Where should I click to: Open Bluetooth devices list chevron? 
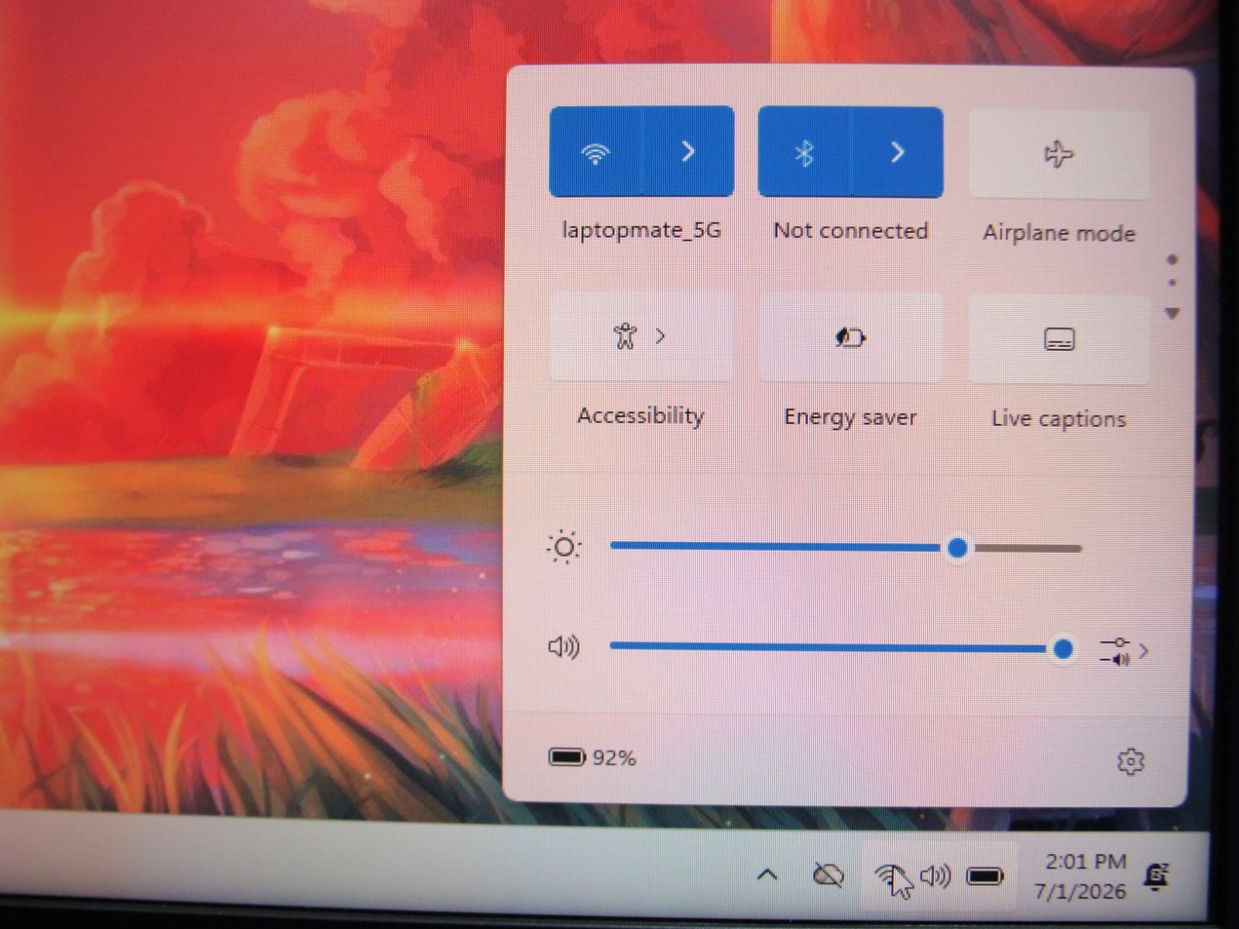(x=898, y=153)
